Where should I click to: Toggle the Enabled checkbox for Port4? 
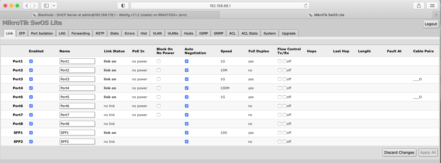coord(31,88)
